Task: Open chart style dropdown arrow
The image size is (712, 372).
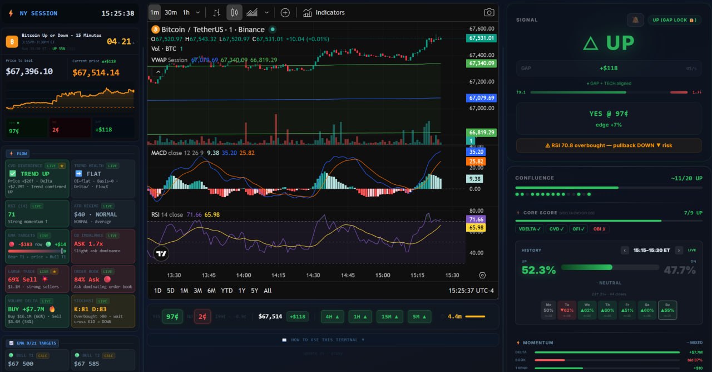Action: 266,12
